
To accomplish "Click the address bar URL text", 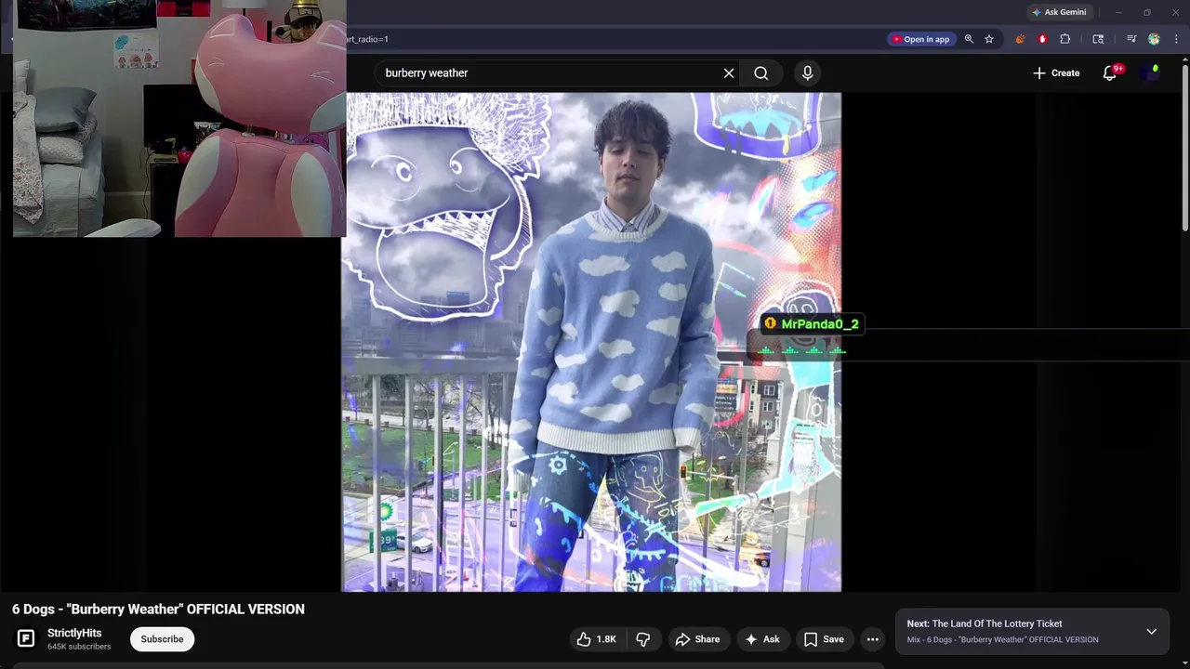I will [367, 39].
